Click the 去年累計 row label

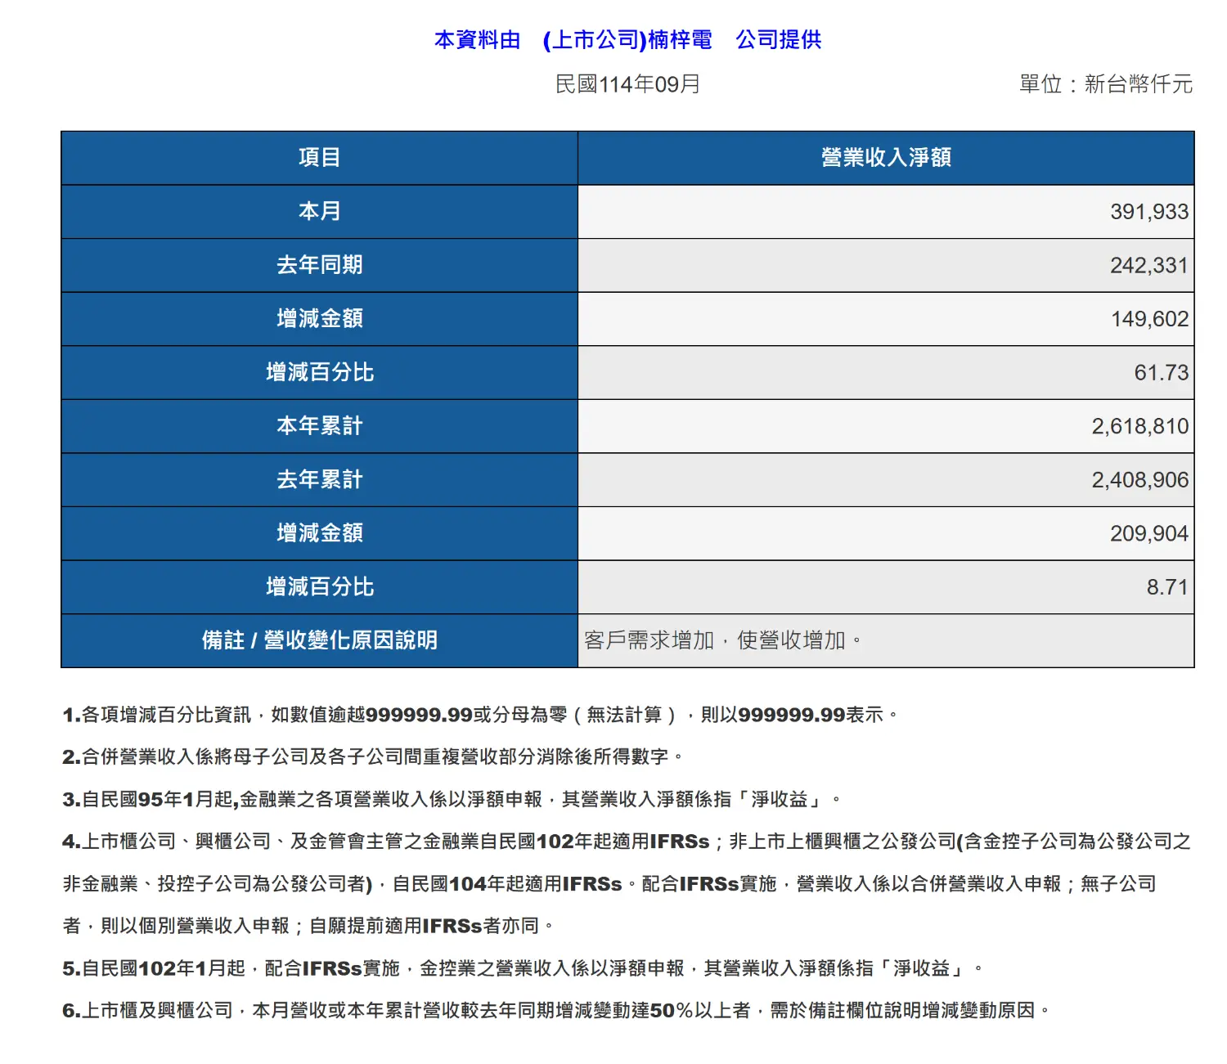pos(319,480)
